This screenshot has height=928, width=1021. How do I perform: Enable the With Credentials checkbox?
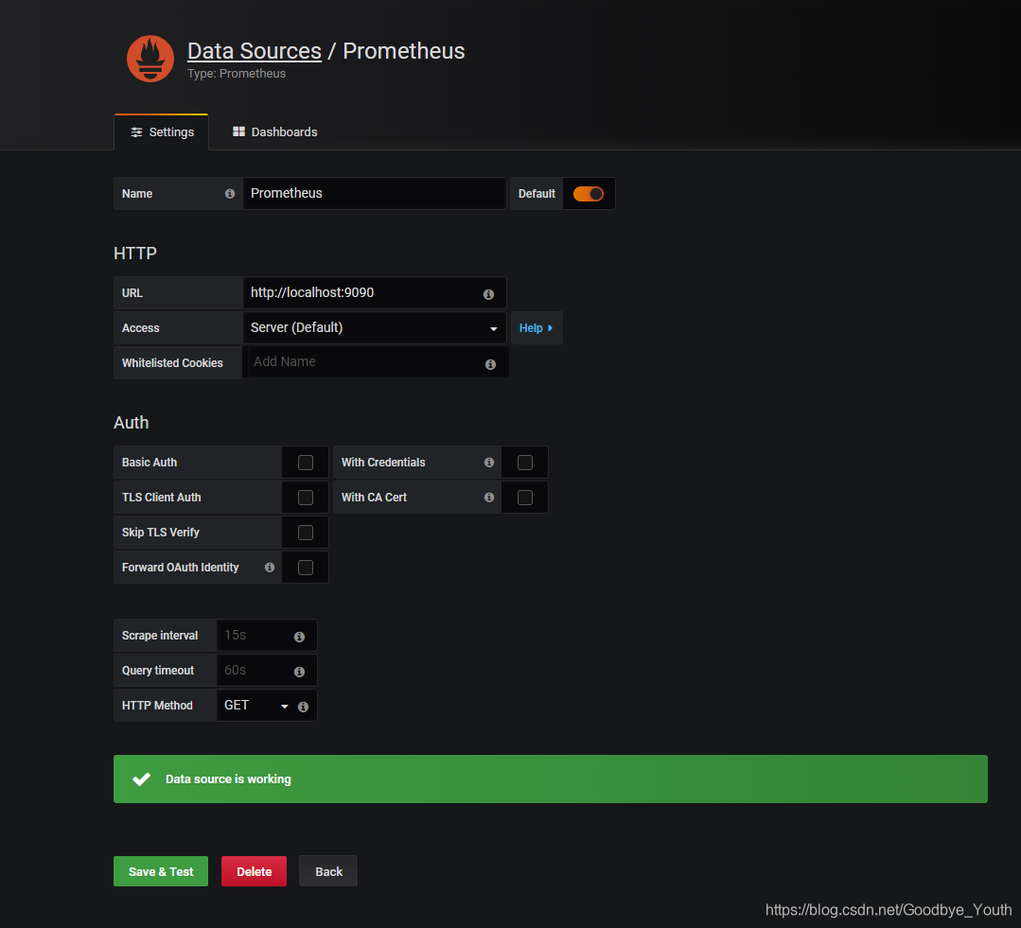tap(525, 462)
